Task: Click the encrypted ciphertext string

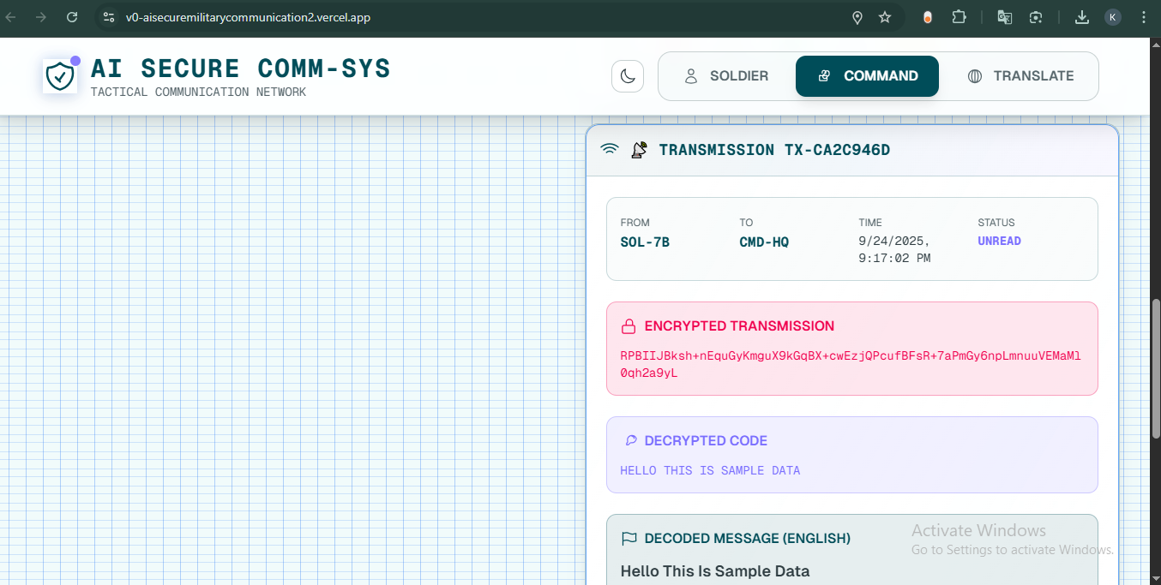Action: pyautogui.click(x=851, y=364)
